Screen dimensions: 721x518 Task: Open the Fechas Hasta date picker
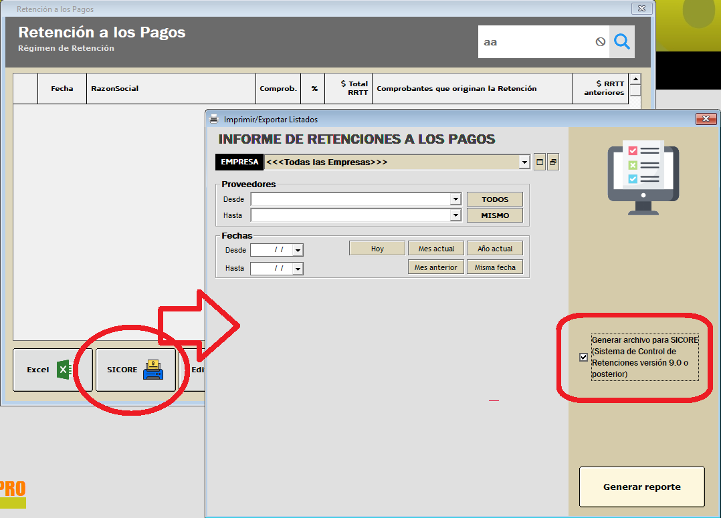point(298,269)
